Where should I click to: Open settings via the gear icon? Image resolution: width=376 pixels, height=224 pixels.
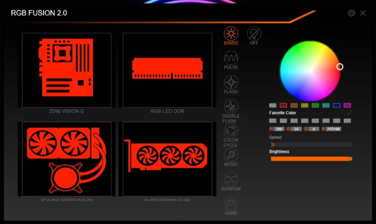click(352, 13)
